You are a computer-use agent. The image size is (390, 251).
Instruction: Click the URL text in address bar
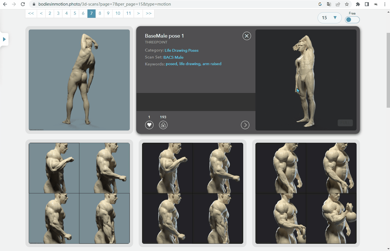coord(105,4)
